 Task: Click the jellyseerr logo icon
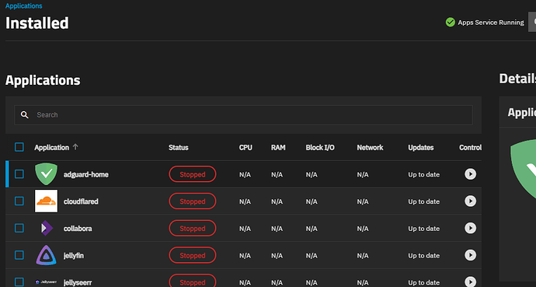click(x=46, y=282)
